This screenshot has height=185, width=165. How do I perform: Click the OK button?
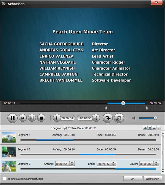coord(133,179)
